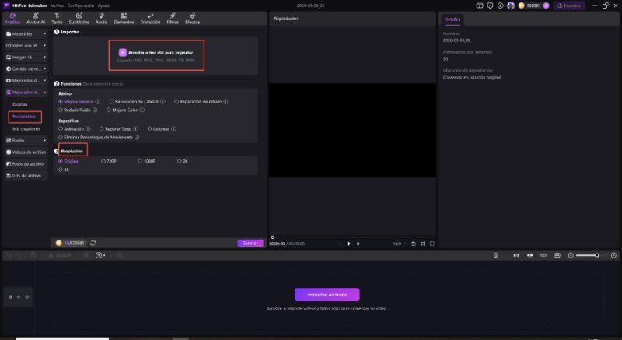The height and width of the screenshot is (340, 622).
Task: Click the purple plus import icon
Action: point(123,52)
